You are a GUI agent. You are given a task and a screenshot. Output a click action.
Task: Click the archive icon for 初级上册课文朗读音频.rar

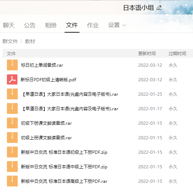(x=12, y=137)
